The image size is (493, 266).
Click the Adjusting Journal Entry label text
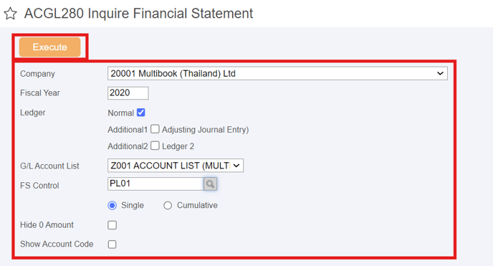point(206,130)
